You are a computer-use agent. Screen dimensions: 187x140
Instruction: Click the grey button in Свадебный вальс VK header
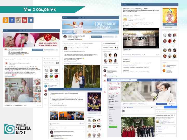108,37
